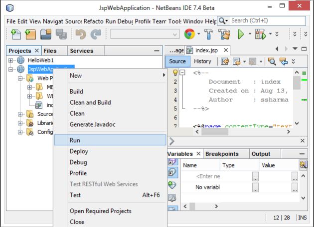Click the Redo toolbar icon
The width and height of the screenshot is (314, 227).
pyautogui.click(x=96, y=34)
